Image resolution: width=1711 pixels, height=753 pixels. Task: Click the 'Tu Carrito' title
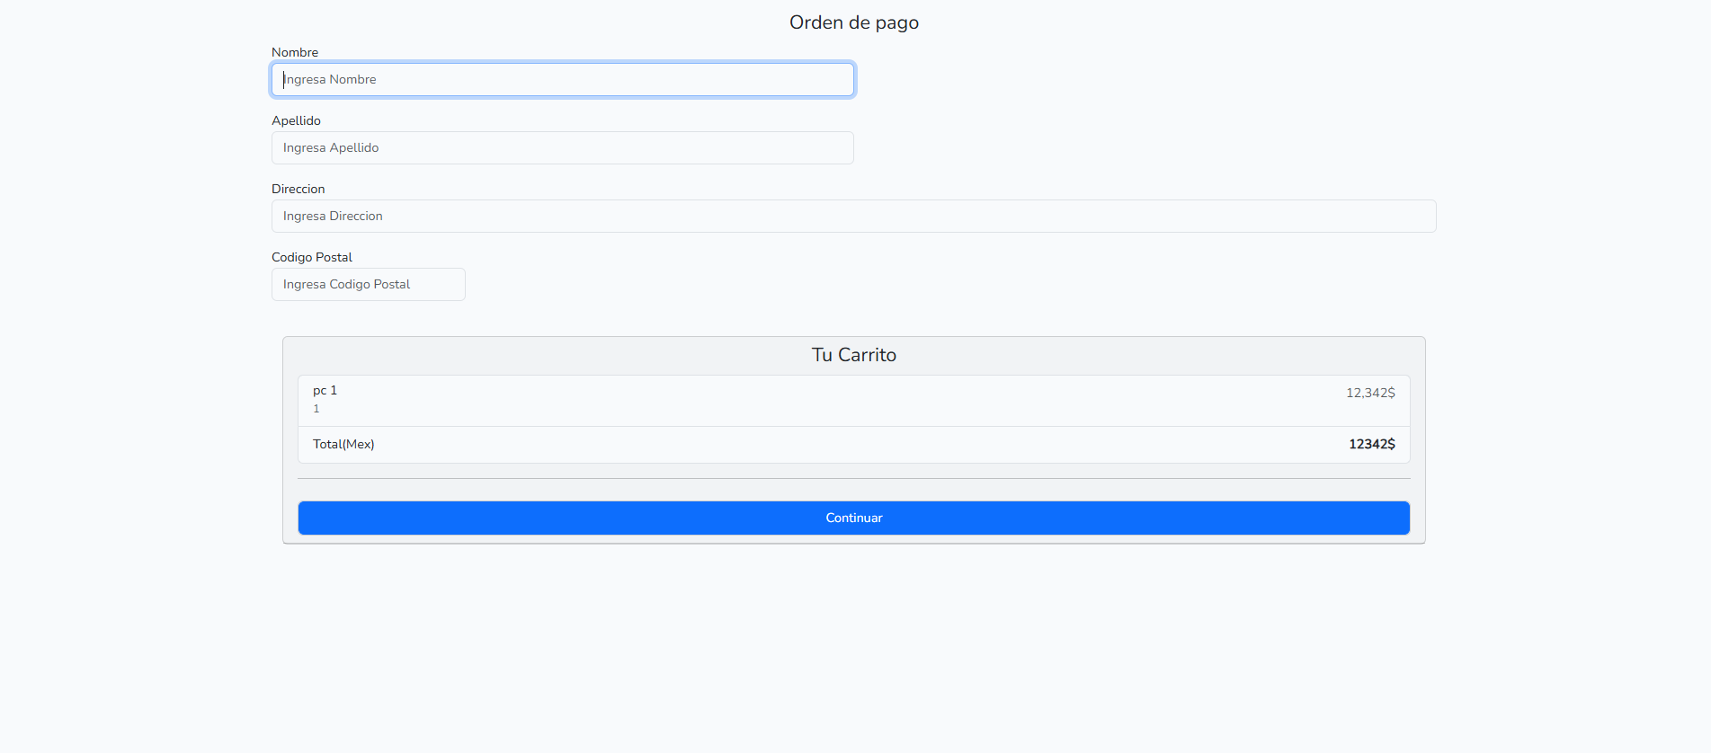tap(854, 355)
